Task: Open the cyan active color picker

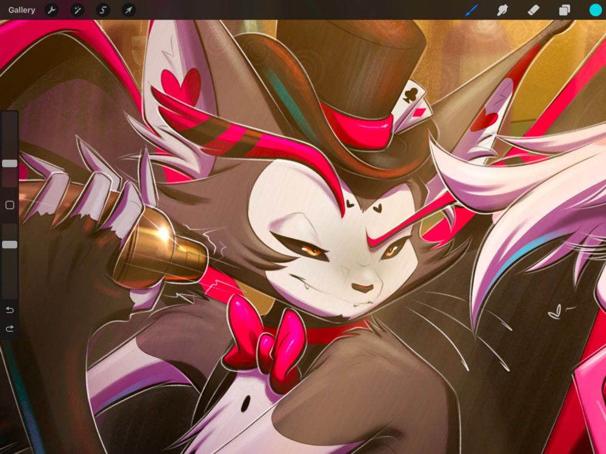Action: click(596, 10)
